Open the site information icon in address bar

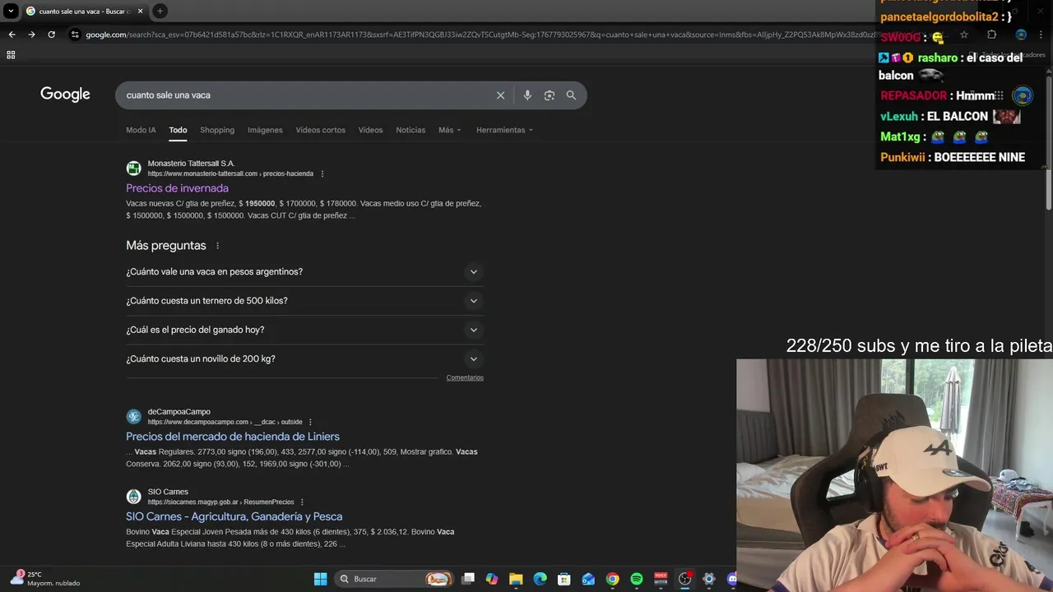(75, 35)
